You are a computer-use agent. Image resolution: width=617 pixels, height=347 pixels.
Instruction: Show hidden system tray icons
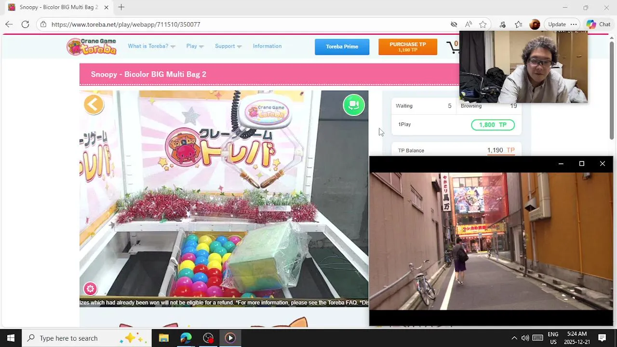(x=514, y=338)
